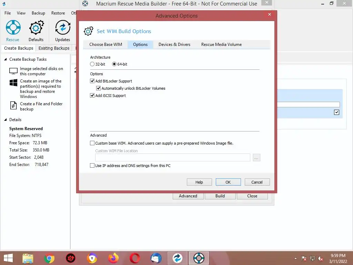Image resolution: width=353 pixels, height=265 pixels.
Task: Switch to Create Backups tab
Action: (x=19, y=48)
